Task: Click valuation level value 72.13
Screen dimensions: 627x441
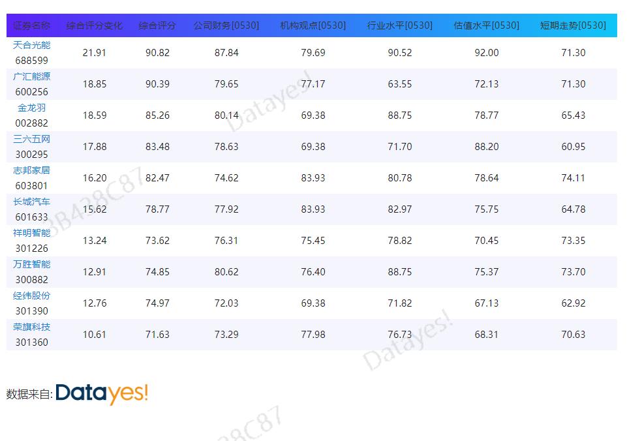Action: [x=487, y=84]
